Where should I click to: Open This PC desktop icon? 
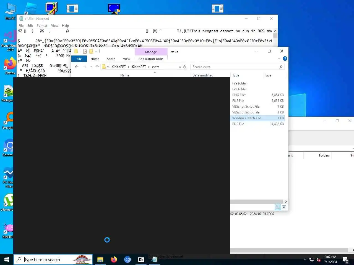click(x=10, y=12)
